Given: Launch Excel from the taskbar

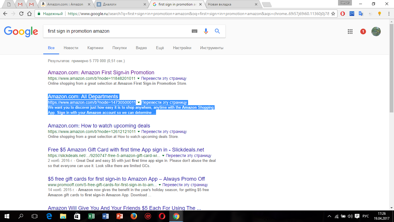Looking at the screenshot, I should coord(91,216).
